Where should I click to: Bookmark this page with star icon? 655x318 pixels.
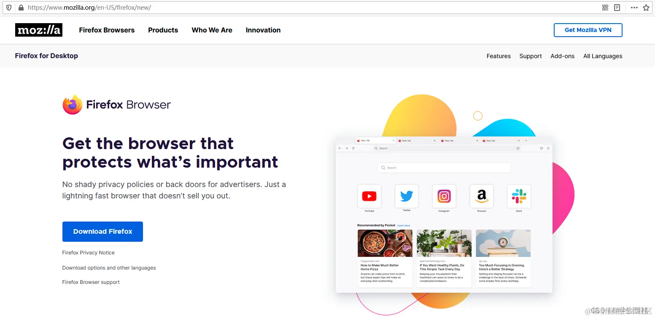pyautogui.click(x=646, y=8)
